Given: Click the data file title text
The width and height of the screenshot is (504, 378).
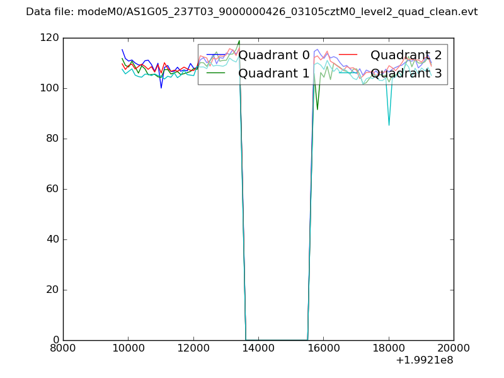Looking at the screenshot, I should [x=251, y=12].
